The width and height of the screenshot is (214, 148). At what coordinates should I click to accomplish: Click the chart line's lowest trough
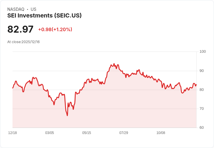tap(67, 116)
